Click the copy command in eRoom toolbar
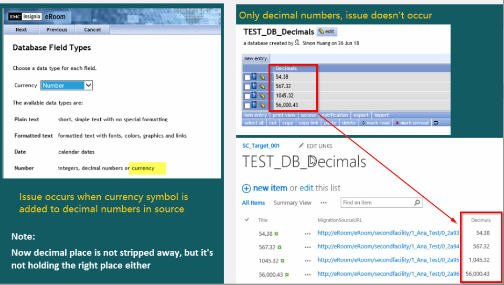Image resolution: width=504 pixels, height=285 pixels. 287,123
